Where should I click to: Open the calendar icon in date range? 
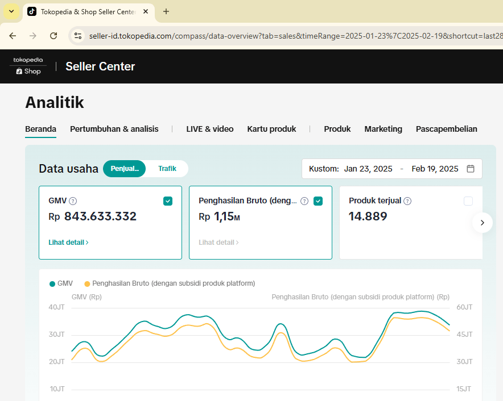pyautogui.click(x=471, y=169)
